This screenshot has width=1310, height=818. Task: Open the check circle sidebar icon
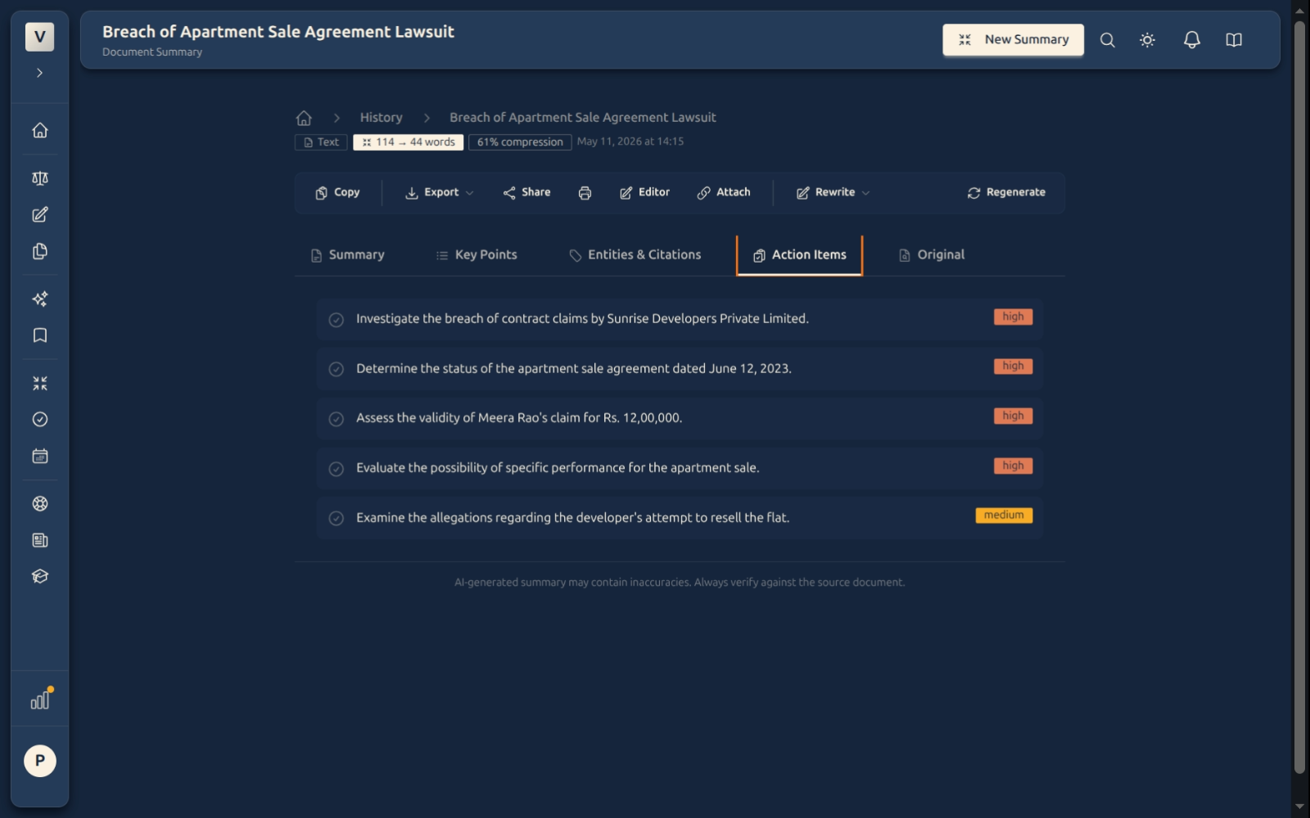coord(39,420)
